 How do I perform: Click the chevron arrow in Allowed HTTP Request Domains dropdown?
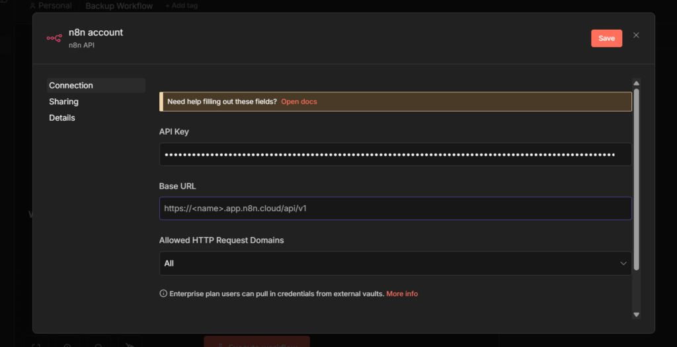pyautogui.click(x=623, y=263)
